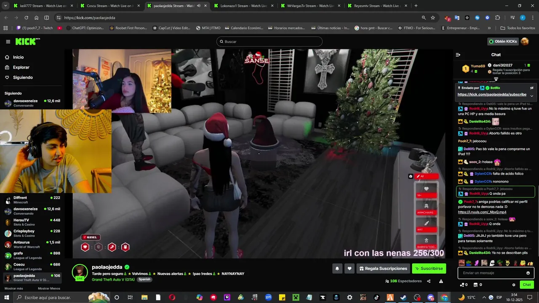Open a new browser tab
The height and width of the screenshot is (303, 539).
click(x=416, y=6)
